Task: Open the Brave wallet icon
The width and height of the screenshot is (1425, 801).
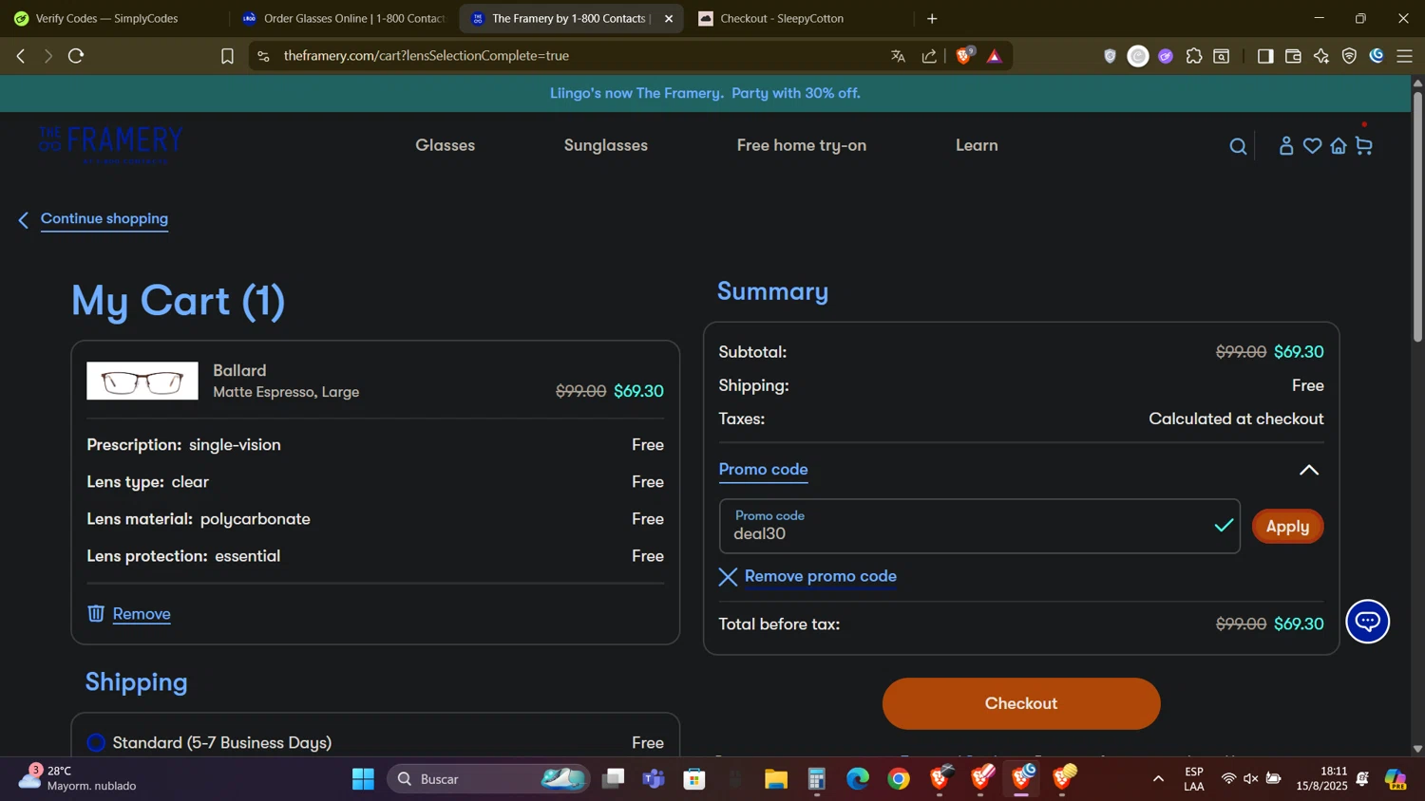Action: 1293,56
